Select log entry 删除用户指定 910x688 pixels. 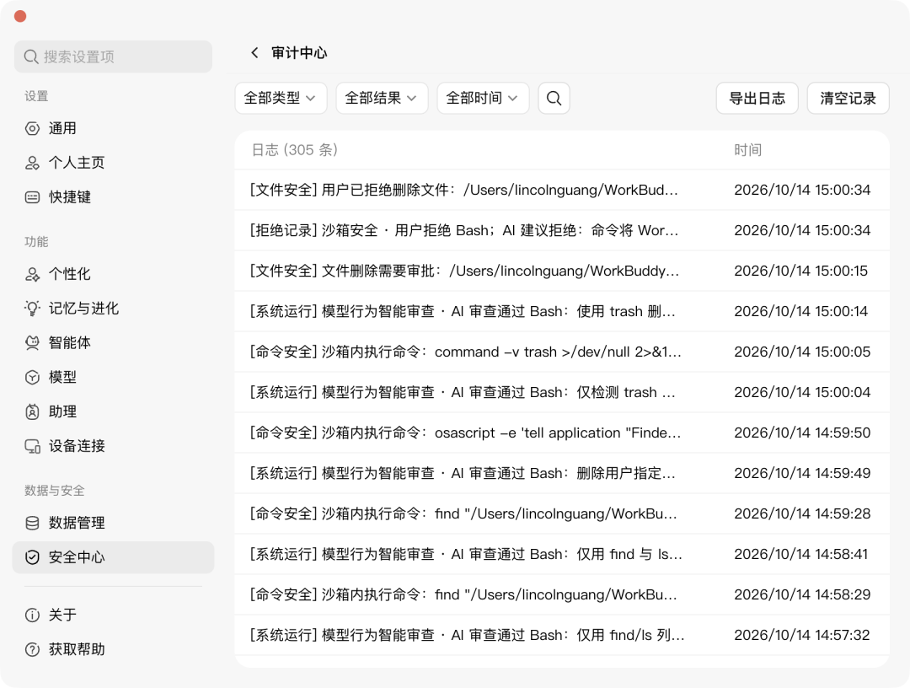tap(562, 473)
